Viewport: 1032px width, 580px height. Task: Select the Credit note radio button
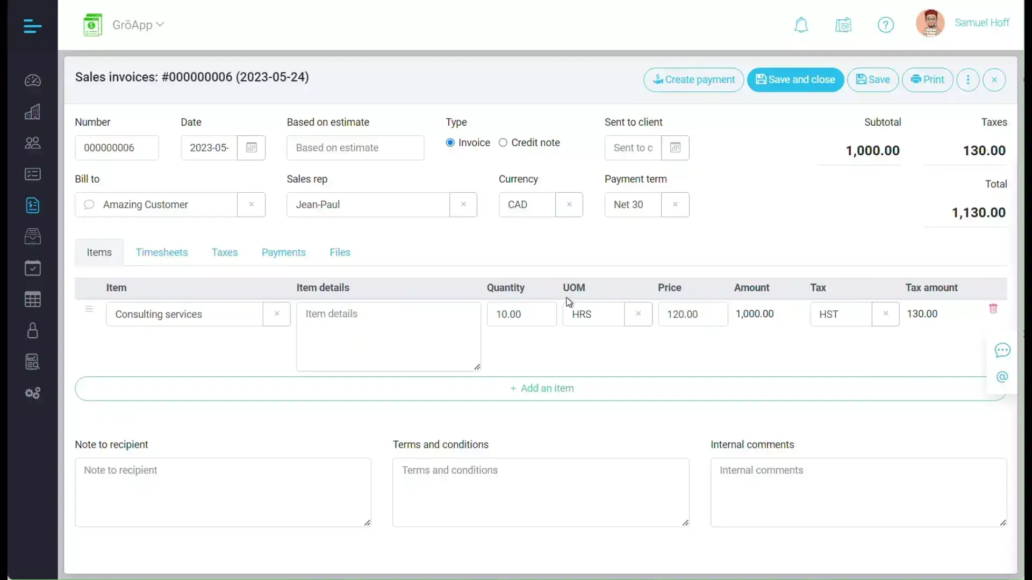pos(503,142)
